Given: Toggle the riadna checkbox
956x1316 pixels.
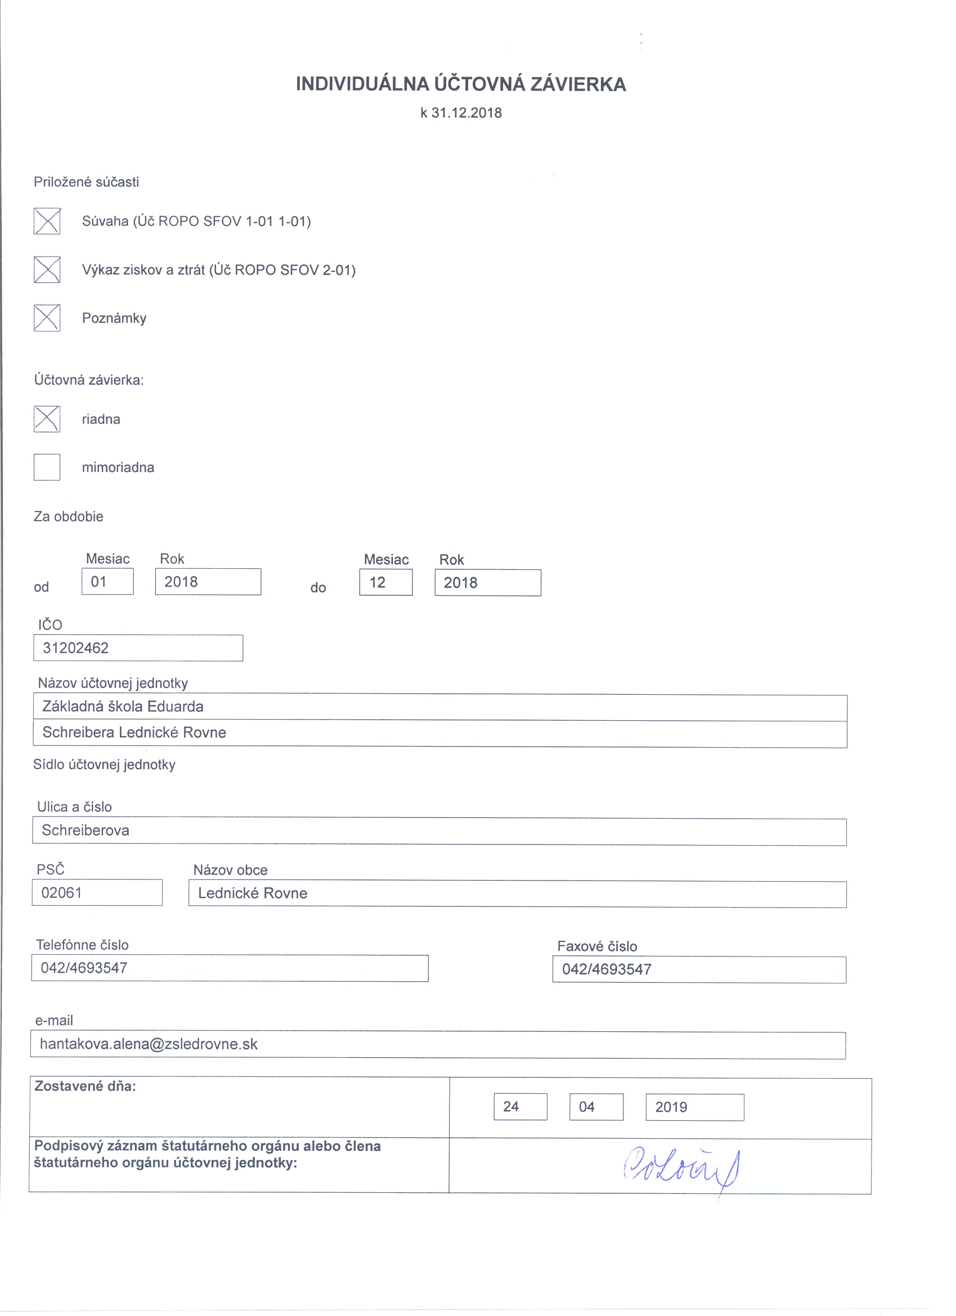Looking at the screenshot, I should pyautogui.click(x=47, y=419).
